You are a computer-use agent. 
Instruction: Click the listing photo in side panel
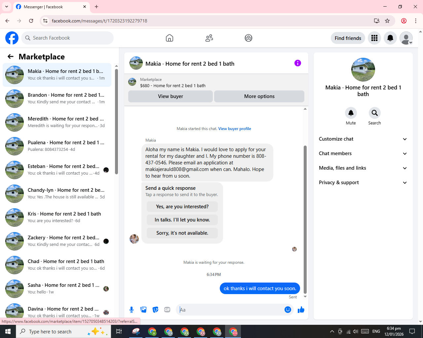(x=363, y=70)
